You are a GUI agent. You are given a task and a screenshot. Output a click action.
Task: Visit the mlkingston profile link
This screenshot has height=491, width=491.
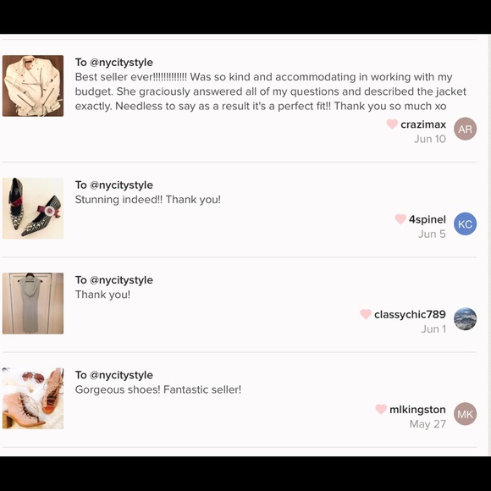[x=417, y=410]
